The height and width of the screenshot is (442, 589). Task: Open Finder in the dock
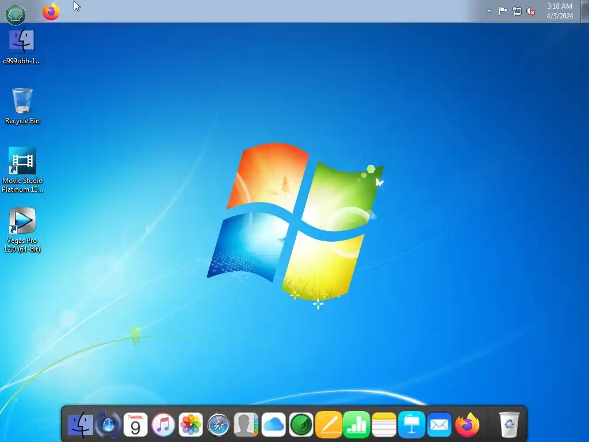click(x=81, y=425)
